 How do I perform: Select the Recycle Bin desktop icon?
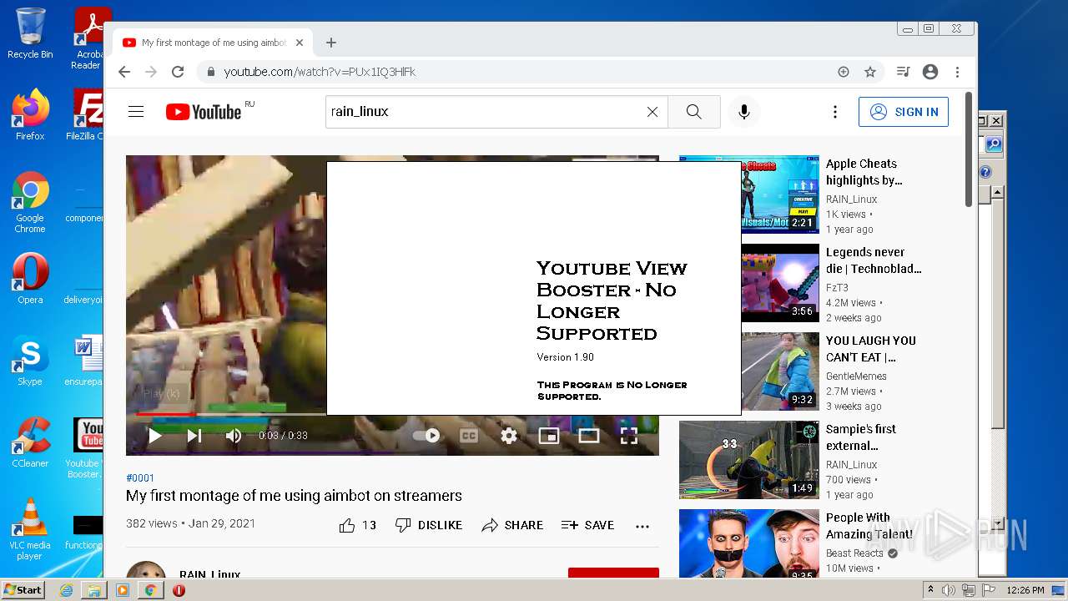tap(30, 33)
